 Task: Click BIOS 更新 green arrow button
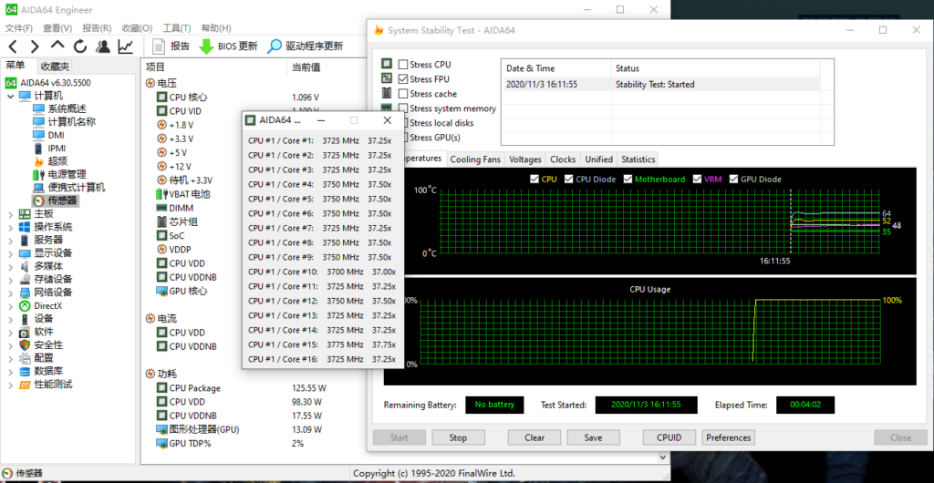click(x=228, y=46)
